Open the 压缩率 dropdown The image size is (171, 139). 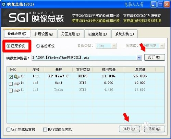pos(162,46)
